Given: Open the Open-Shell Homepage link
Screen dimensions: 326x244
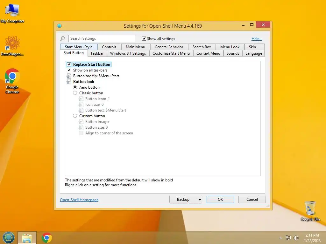Looking at the screenshot, I should [x=79, y=200].
